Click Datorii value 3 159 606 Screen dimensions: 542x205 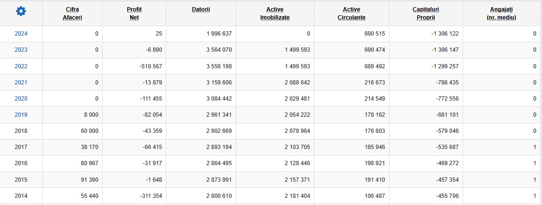(219, 83)
